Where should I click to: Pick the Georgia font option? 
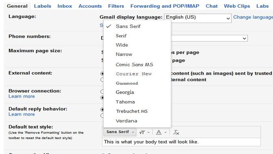tap(125, 92)
